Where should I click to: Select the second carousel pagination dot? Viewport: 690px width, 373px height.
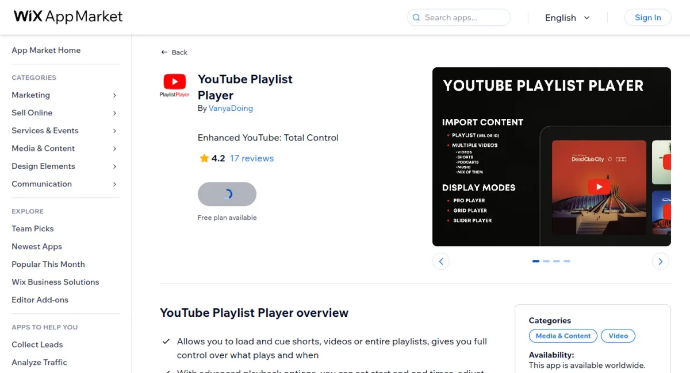(546, 261)
